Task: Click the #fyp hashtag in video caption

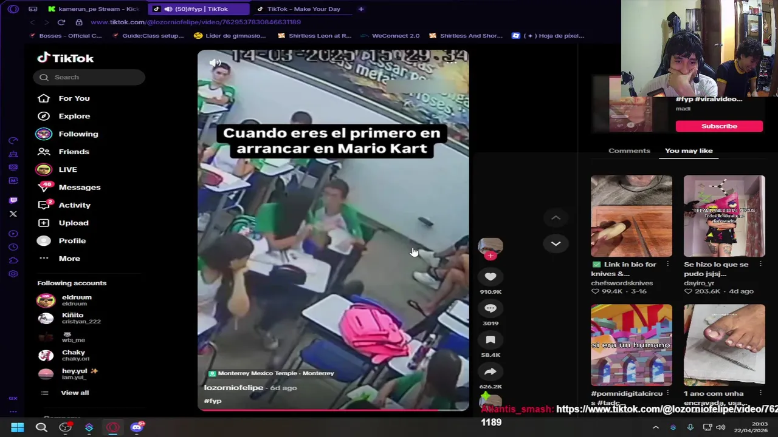Action: (213, 401)
